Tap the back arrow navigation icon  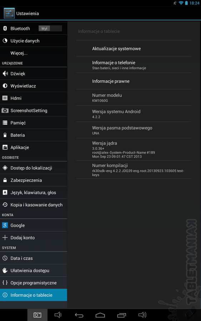pos(79,315)
